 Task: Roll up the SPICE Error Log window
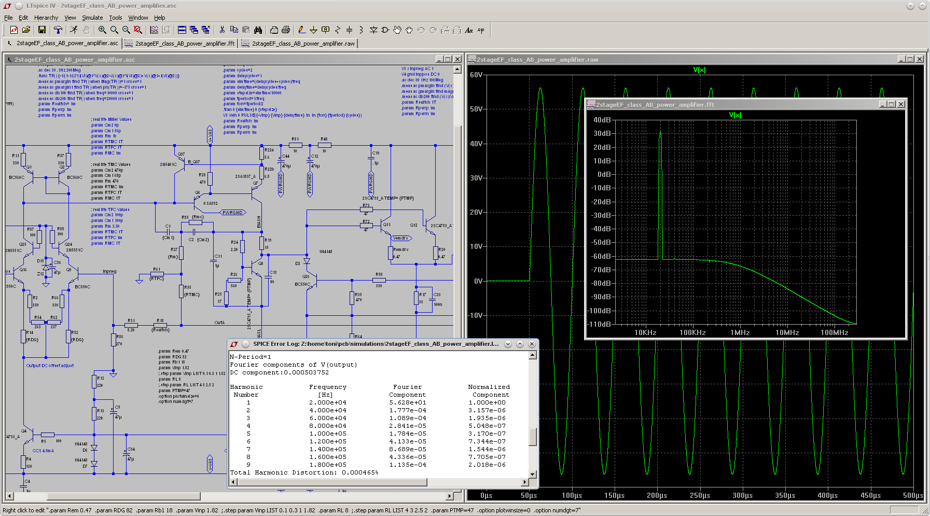(x=508, y=344)
